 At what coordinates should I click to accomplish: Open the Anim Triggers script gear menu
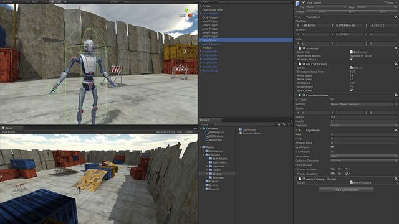pyautogui.click(x=396, y=179)
